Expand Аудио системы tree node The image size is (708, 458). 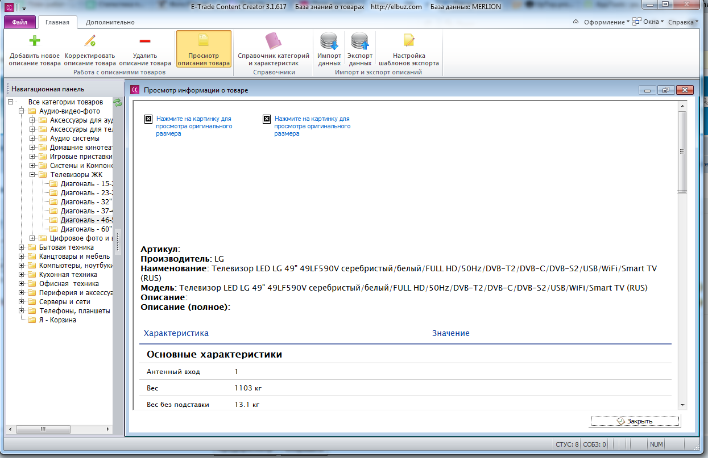pos(32,138)
